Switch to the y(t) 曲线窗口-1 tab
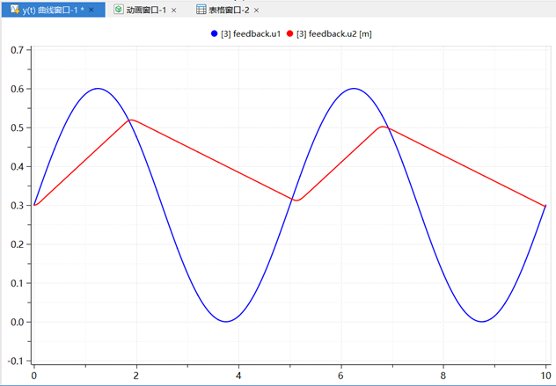The image size is (556, 386). [x=53, y=10]
